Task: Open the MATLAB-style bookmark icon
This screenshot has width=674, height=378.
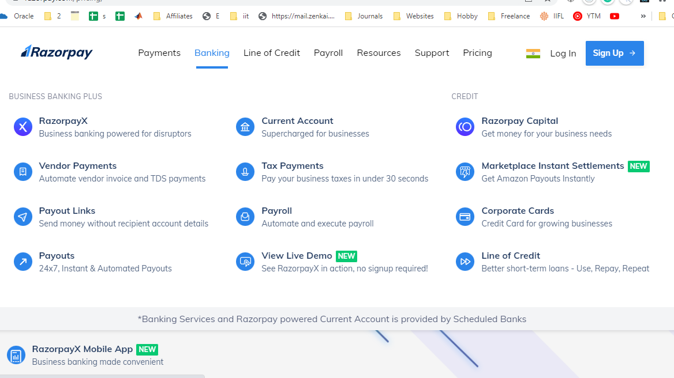Action: coord(138,16)
